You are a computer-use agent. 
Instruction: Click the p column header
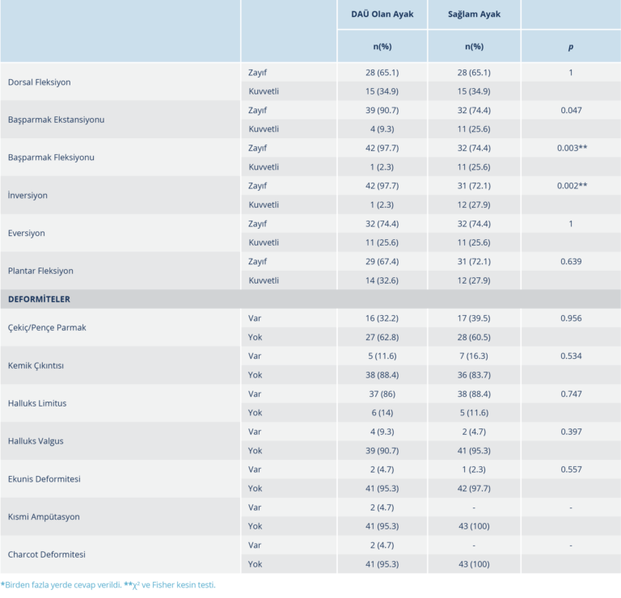click(x=570, y=47)
